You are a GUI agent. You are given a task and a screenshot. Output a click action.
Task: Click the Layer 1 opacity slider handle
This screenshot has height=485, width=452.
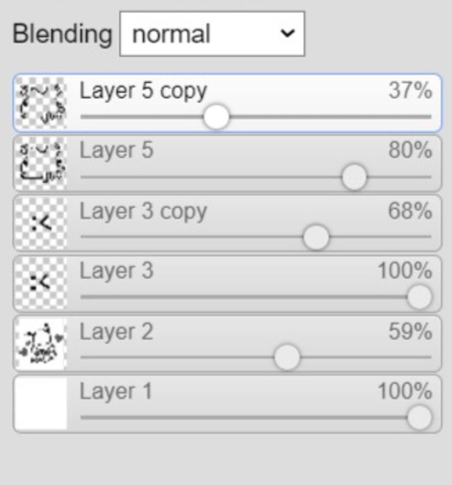pyautogui.click(x=419, y=417)
